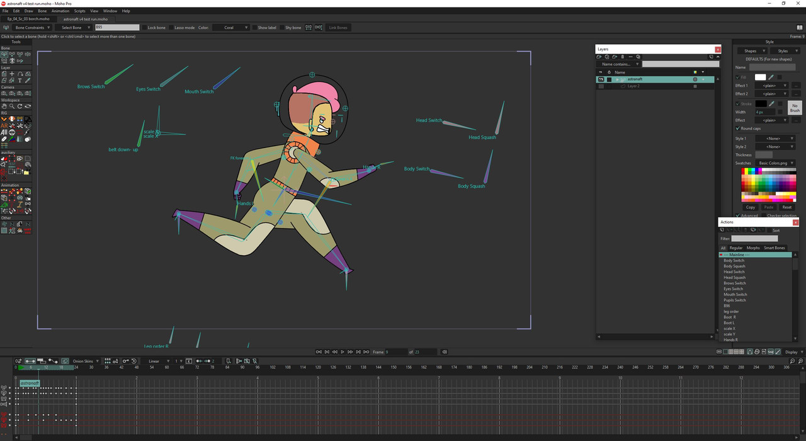Pick stroke color with the Stroke eyedropper
This screenshot has width=806, height=441.
[x=771, y=103]
